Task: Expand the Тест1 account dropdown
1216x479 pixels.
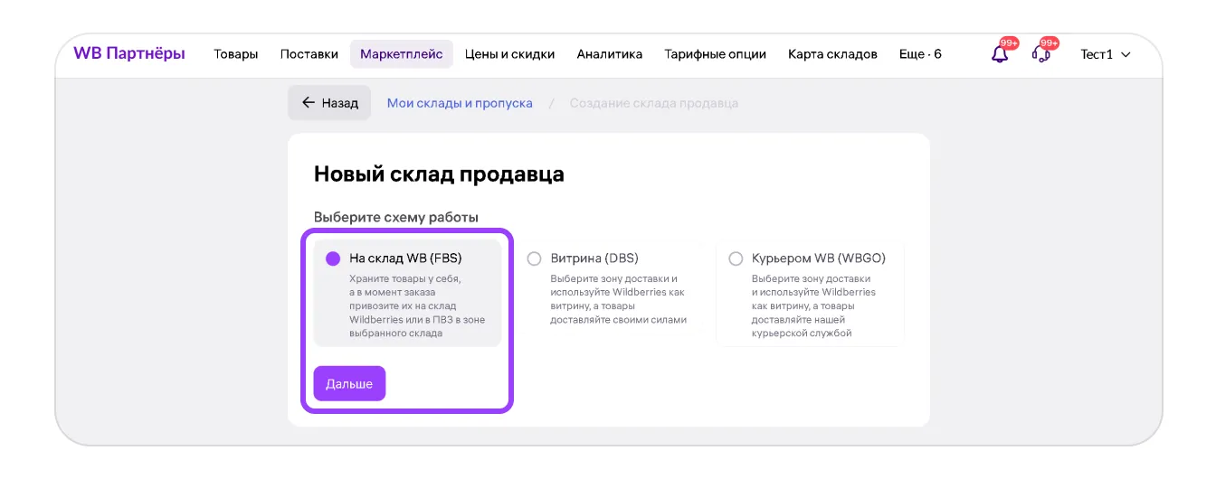Action: [1106, 54]
